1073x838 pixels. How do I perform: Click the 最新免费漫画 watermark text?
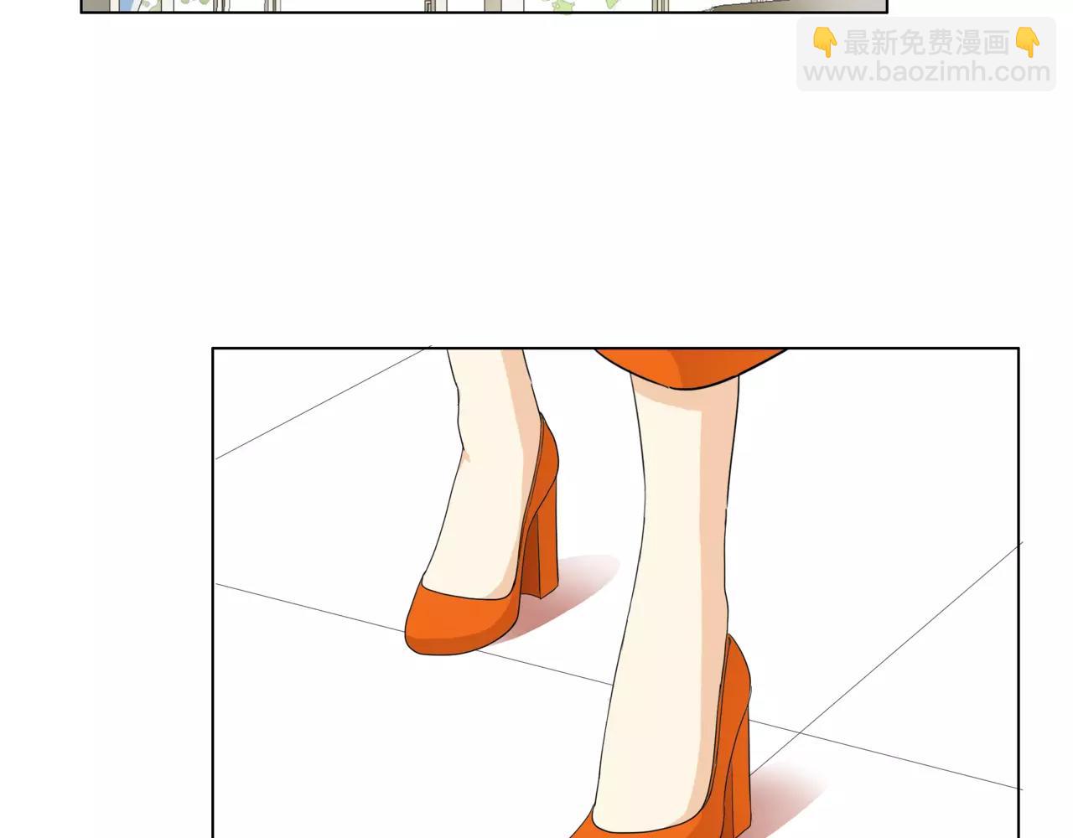pos(925,42)
